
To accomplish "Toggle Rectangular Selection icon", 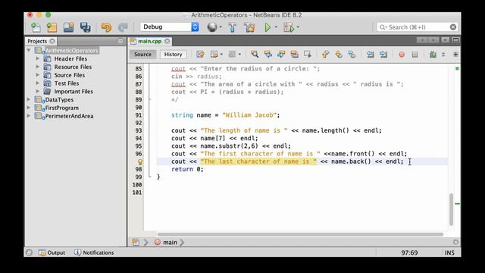I will (x=308, y=54).
